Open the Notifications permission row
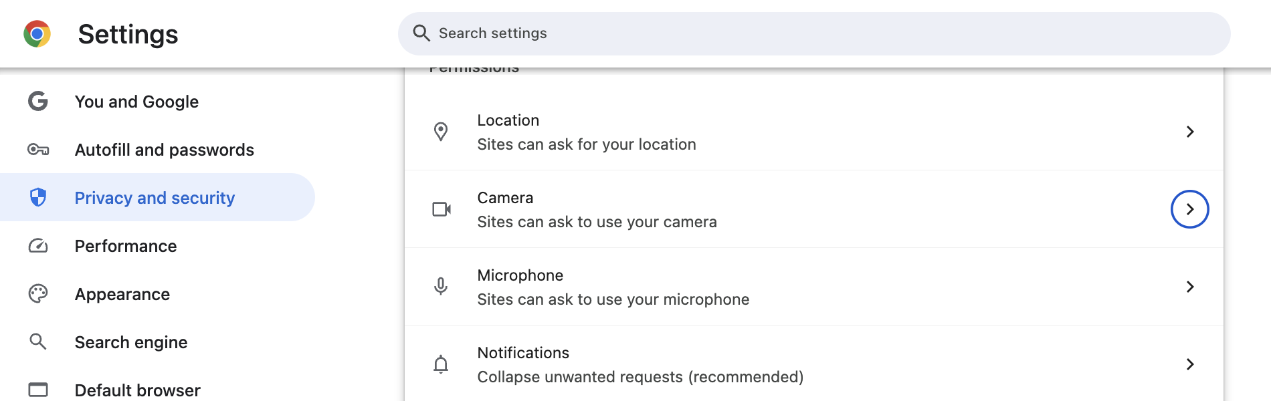This screenshot has height=401, width=1271. 640,365
